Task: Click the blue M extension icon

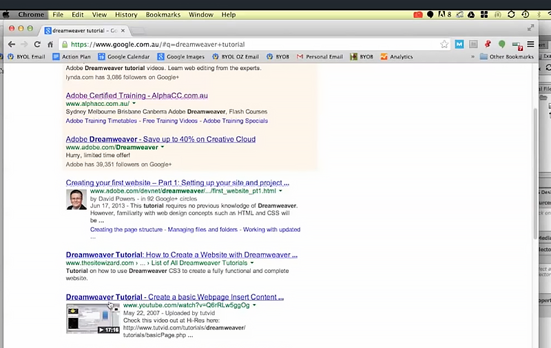Action: (x=459, y=44)
